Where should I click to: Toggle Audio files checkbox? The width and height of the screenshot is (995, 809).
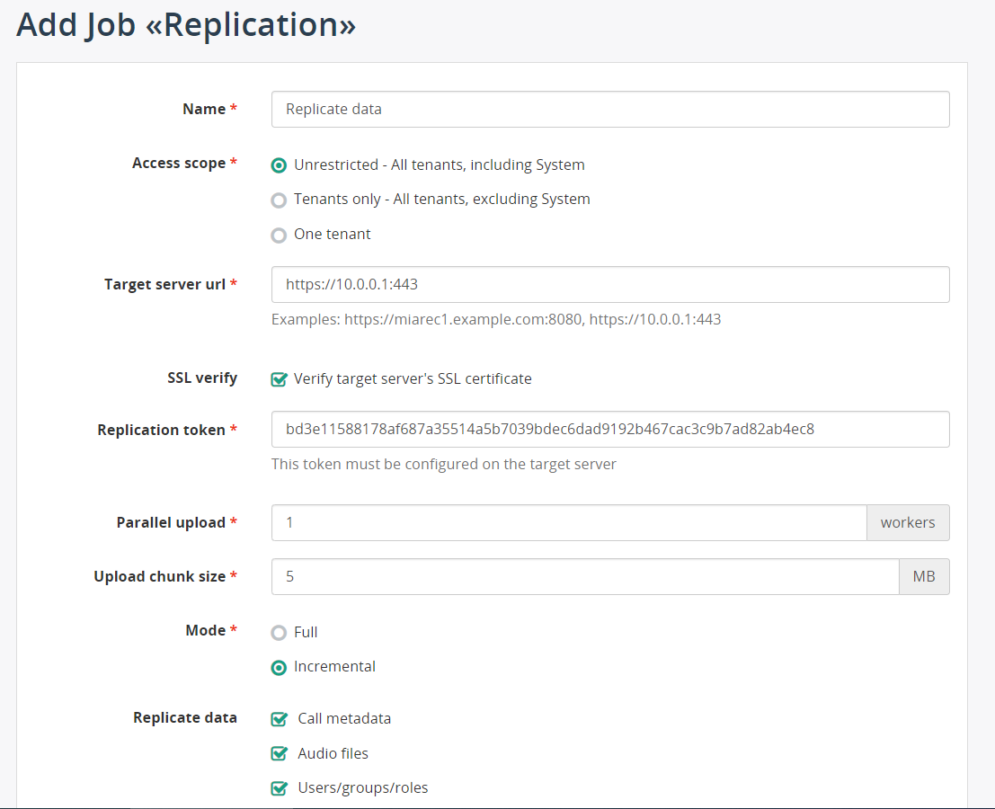[x=279, y=754]
